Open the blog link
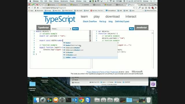The width and height of the screenshot is (185, 104). pyautogui.click(x=110, y=21)
